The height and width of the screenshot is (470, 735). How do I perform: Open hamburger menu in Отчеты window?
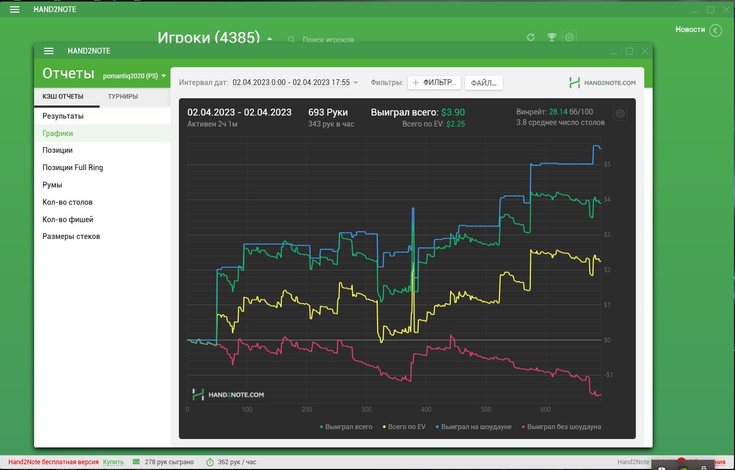pyautogui.click(x=49, y=51)
